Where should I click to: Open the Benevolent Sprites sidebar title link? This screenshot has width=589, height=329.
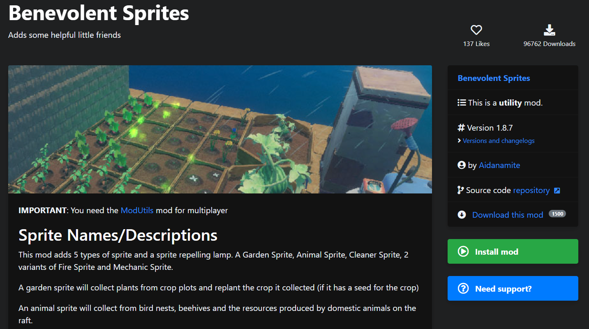(x=494, y=78)
